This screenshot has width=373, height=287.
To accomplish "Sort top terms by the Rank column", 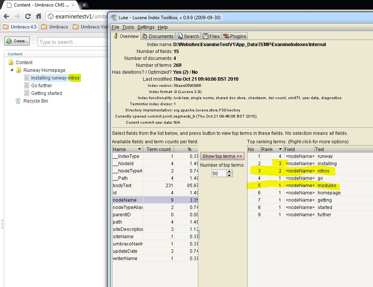I will click(x=272, y=149).
